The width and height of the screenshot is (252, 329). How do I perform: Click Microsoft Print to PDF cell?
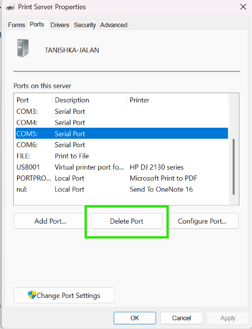pyautogui.click(x=164, y=178)
